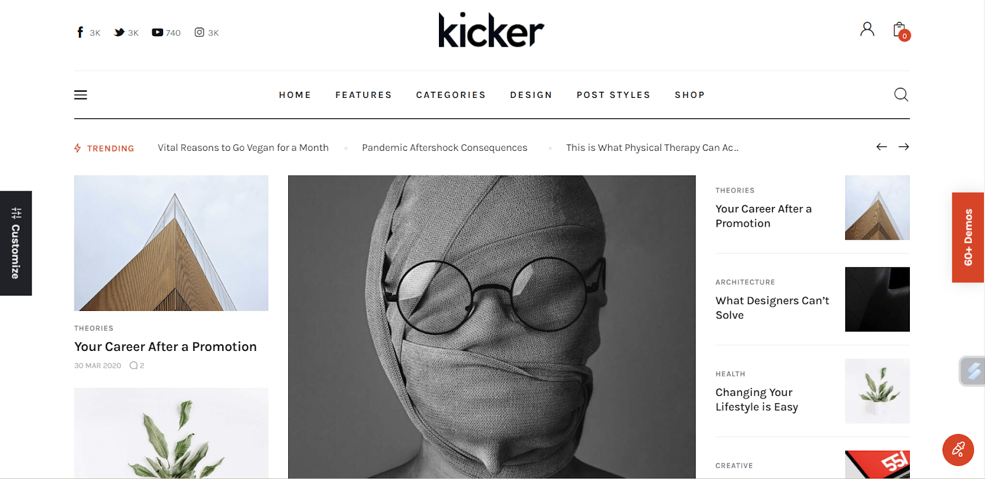Viewport: 985px width, 479px height.
Task: Open the hamburger side menu
Action: click(x=81, y=95)
